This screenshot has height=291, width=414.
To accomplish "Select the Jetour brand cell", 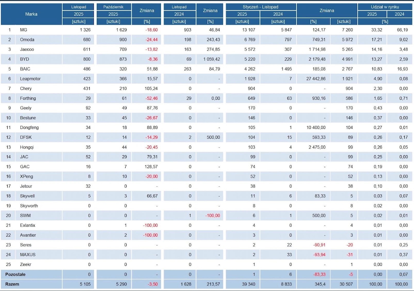I will coord(27,186).
